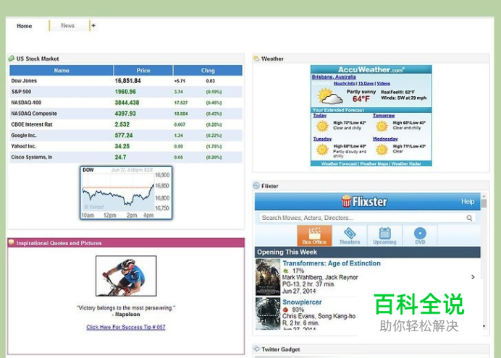Focus the Search Movies, Actors, Directors field
501x358 pixels.
coord(368,218)
